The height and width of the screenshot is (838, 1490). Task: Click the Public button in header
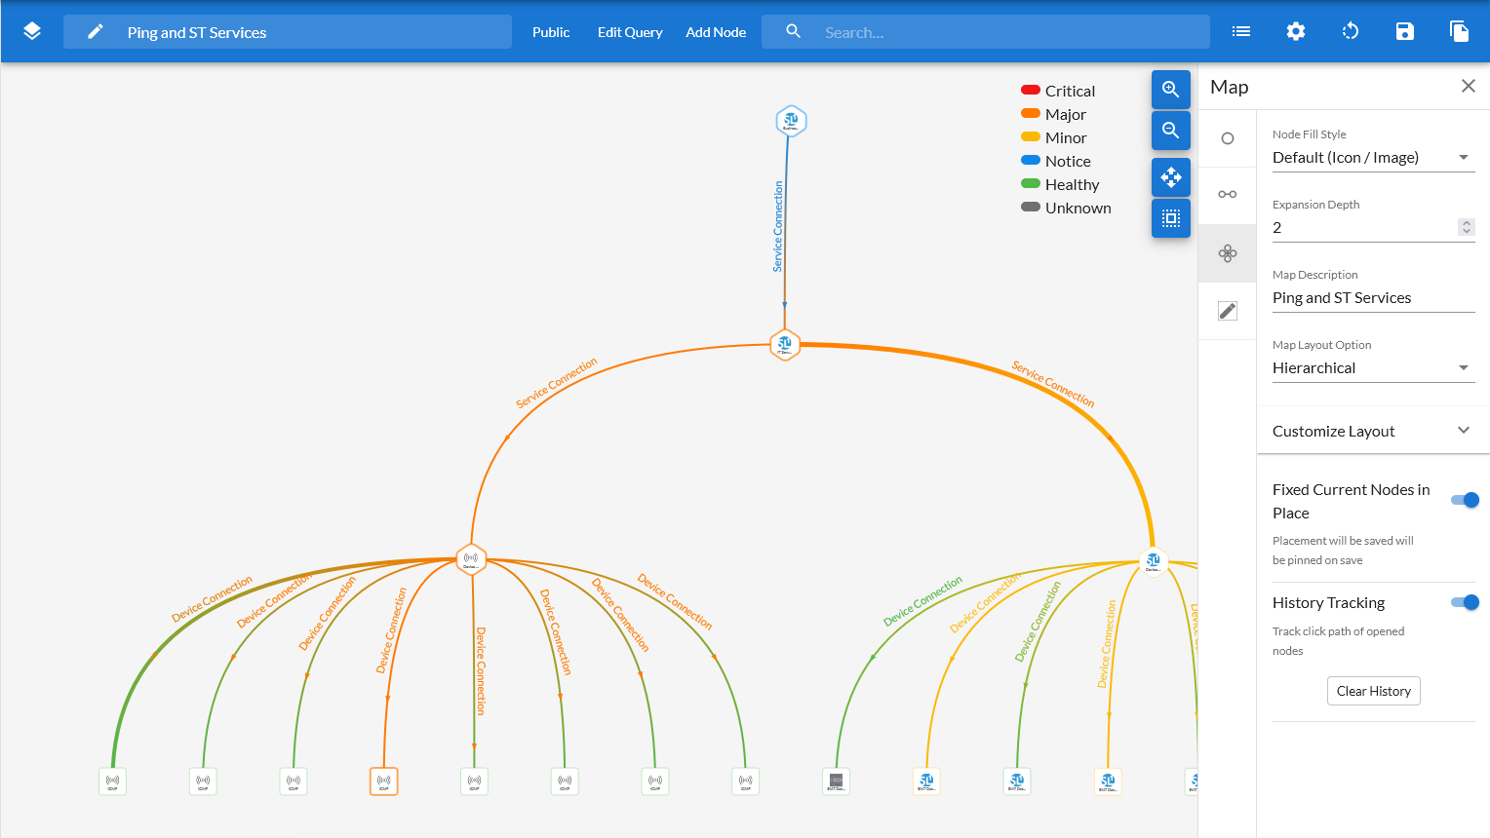(551, 32)
